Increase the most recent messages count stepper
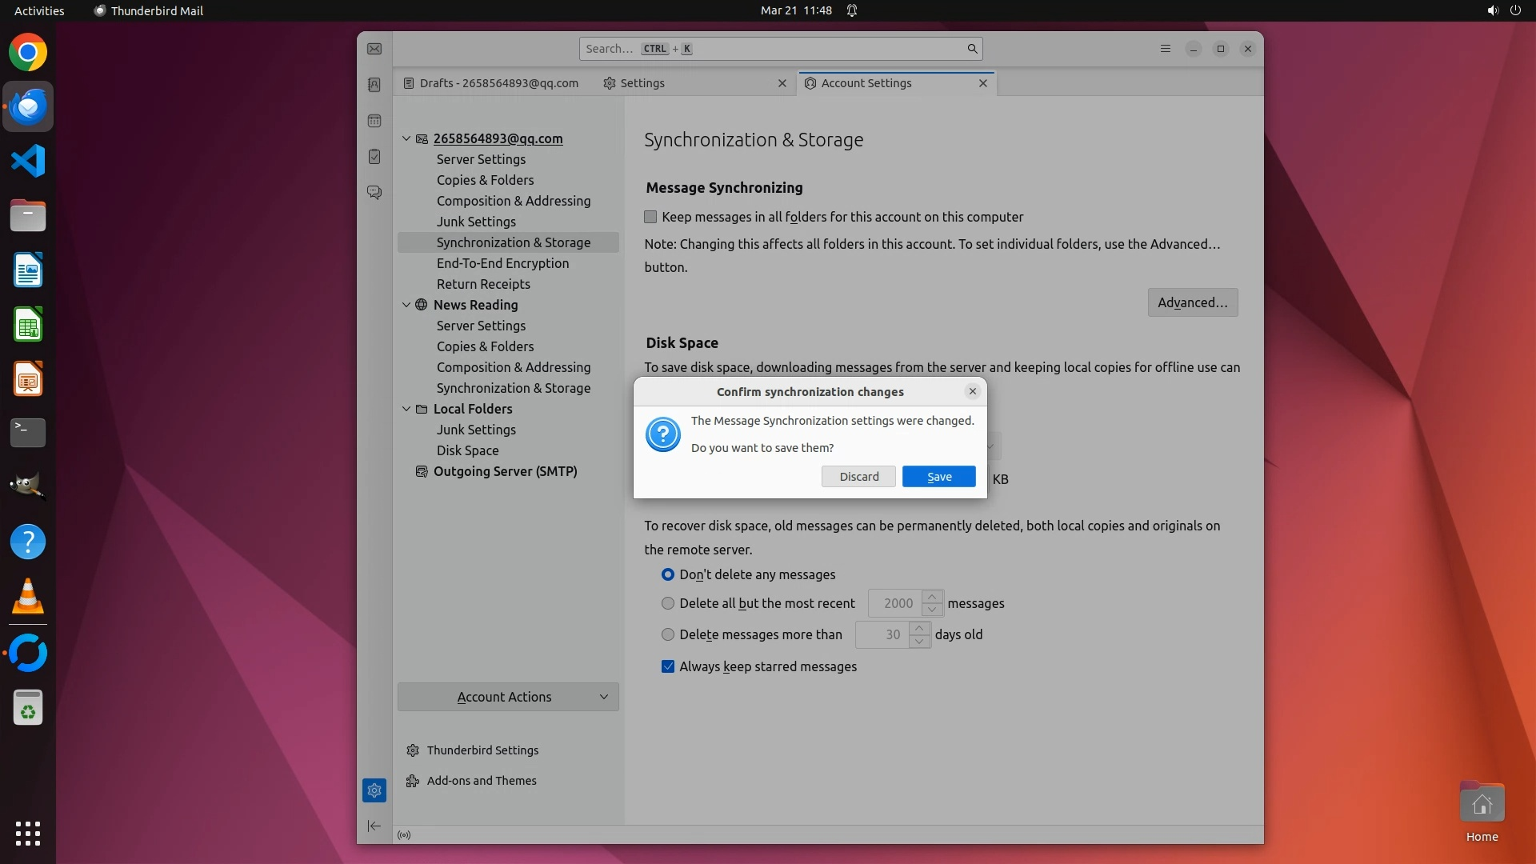Image resolution: width=1536 pixels, height=864 pixels. click(932, 597)
